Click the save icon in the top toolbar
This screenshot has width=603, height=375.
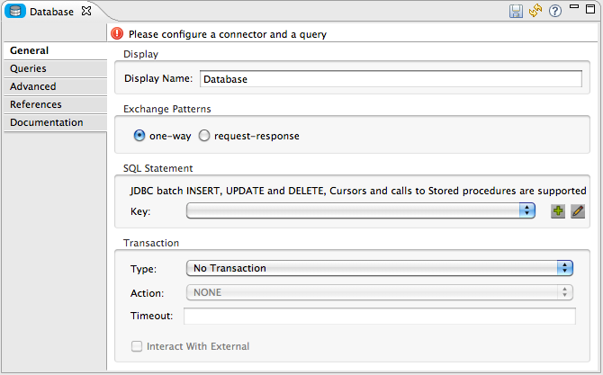(x=517, y=12)
